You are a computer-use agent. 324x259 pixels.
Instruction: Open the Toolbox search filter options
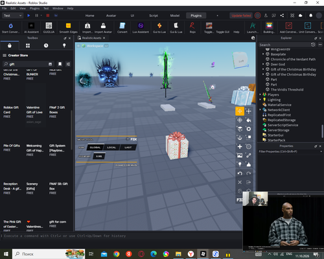[68, 64]
